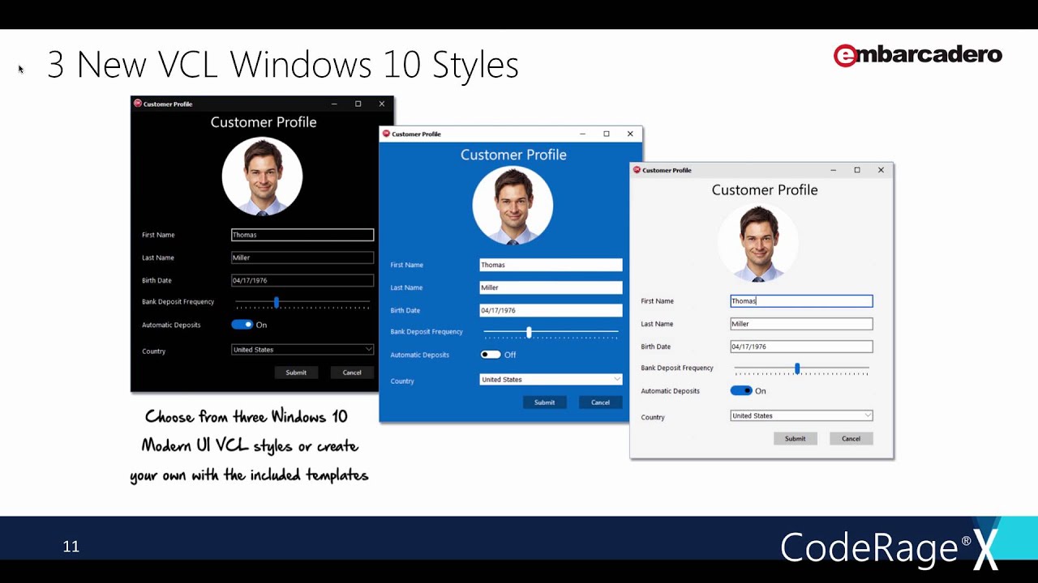The height and width of the screenshot is (583, 1038).
Task: Select the Birth Date field in blue window
Action: (x=551, y=310)
